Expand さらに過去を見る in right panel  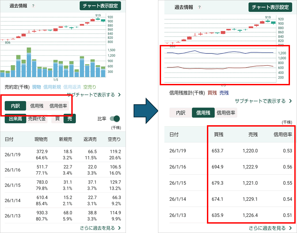coord(267,228)
